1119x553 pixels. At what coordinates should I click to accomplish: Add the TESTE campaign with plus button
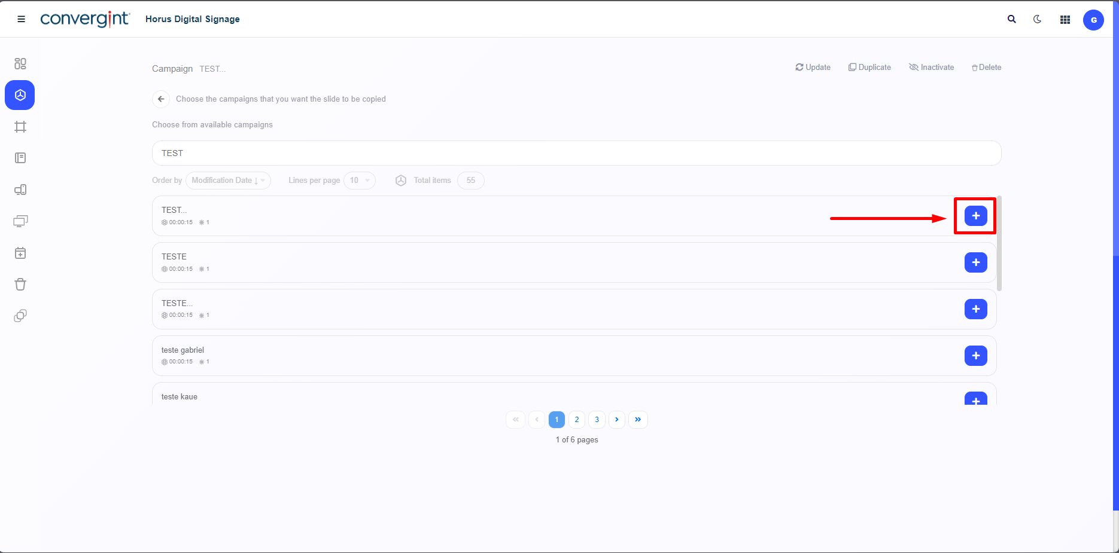tap(975, 262)
